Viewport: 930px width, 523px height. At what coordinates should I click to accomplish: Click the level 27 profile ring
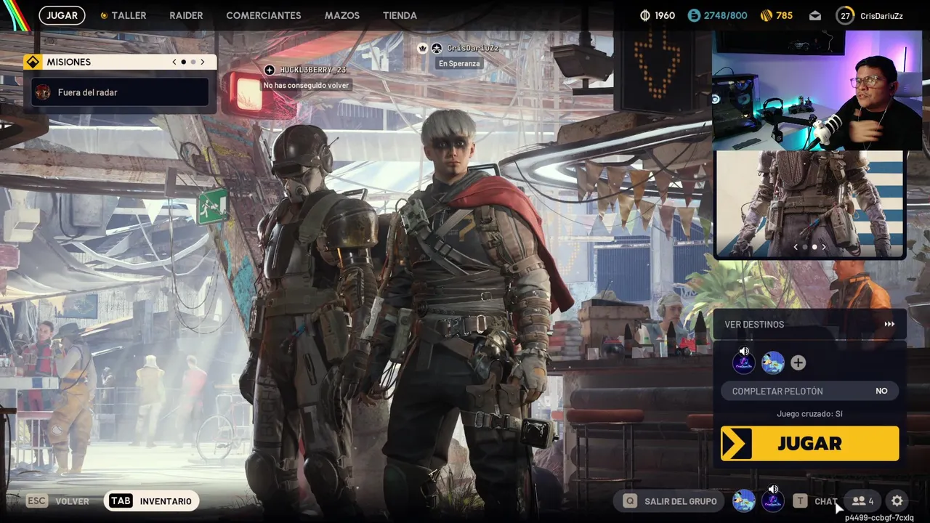click(845, 15)
